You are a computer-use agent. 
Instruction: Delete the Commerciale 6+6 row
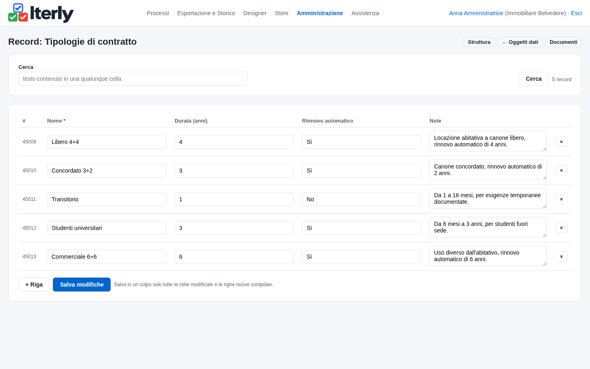point(561,257)
